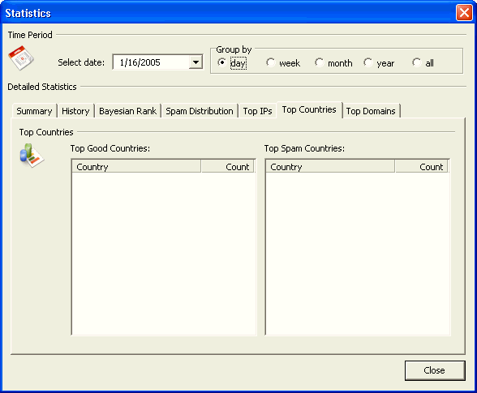
Task: Sort Top Good Countries by Country column
Action: 136,167
